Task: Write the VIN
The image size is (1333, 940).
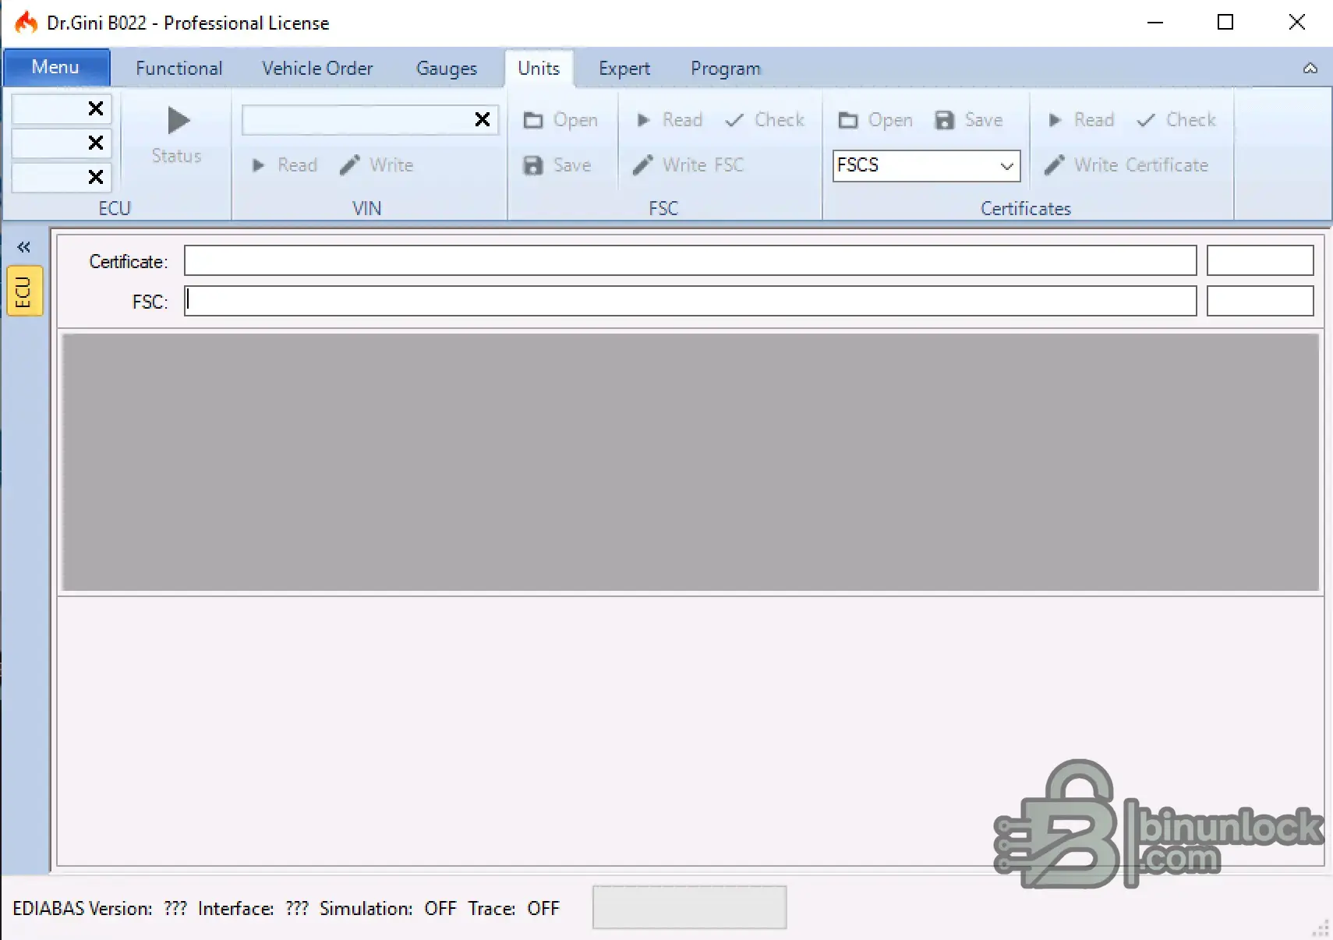Action: [377, 165]
